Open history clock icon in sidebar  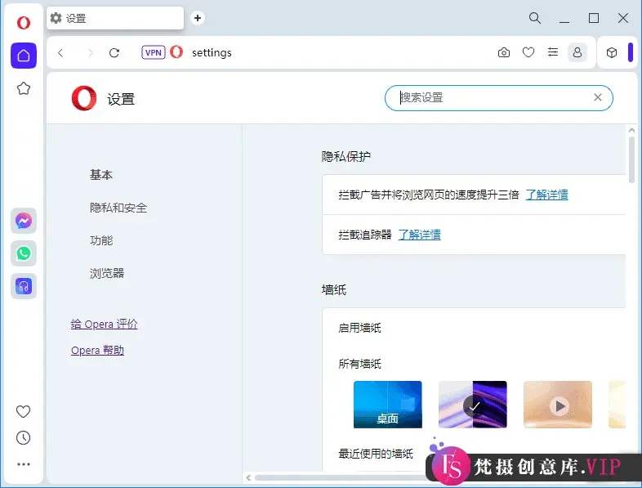click(24, 437)
